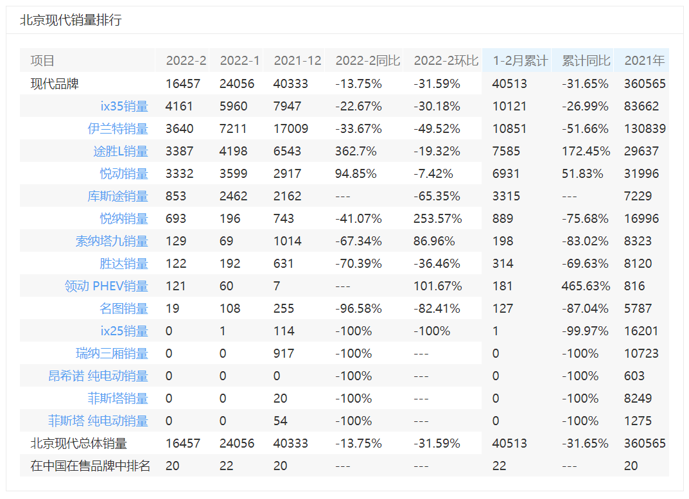
Task: Click the 瑞纳三厢 2021-12 value 917
Action: tap(283, 353)
